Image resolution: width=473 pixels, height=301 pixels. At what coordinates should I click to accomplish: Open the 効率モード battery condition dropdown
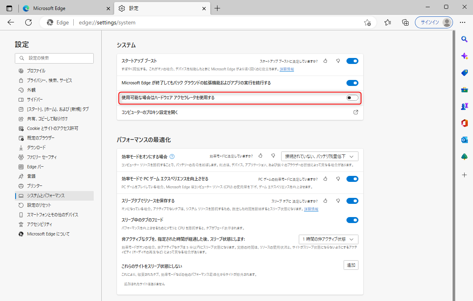(x=319, y=156)
